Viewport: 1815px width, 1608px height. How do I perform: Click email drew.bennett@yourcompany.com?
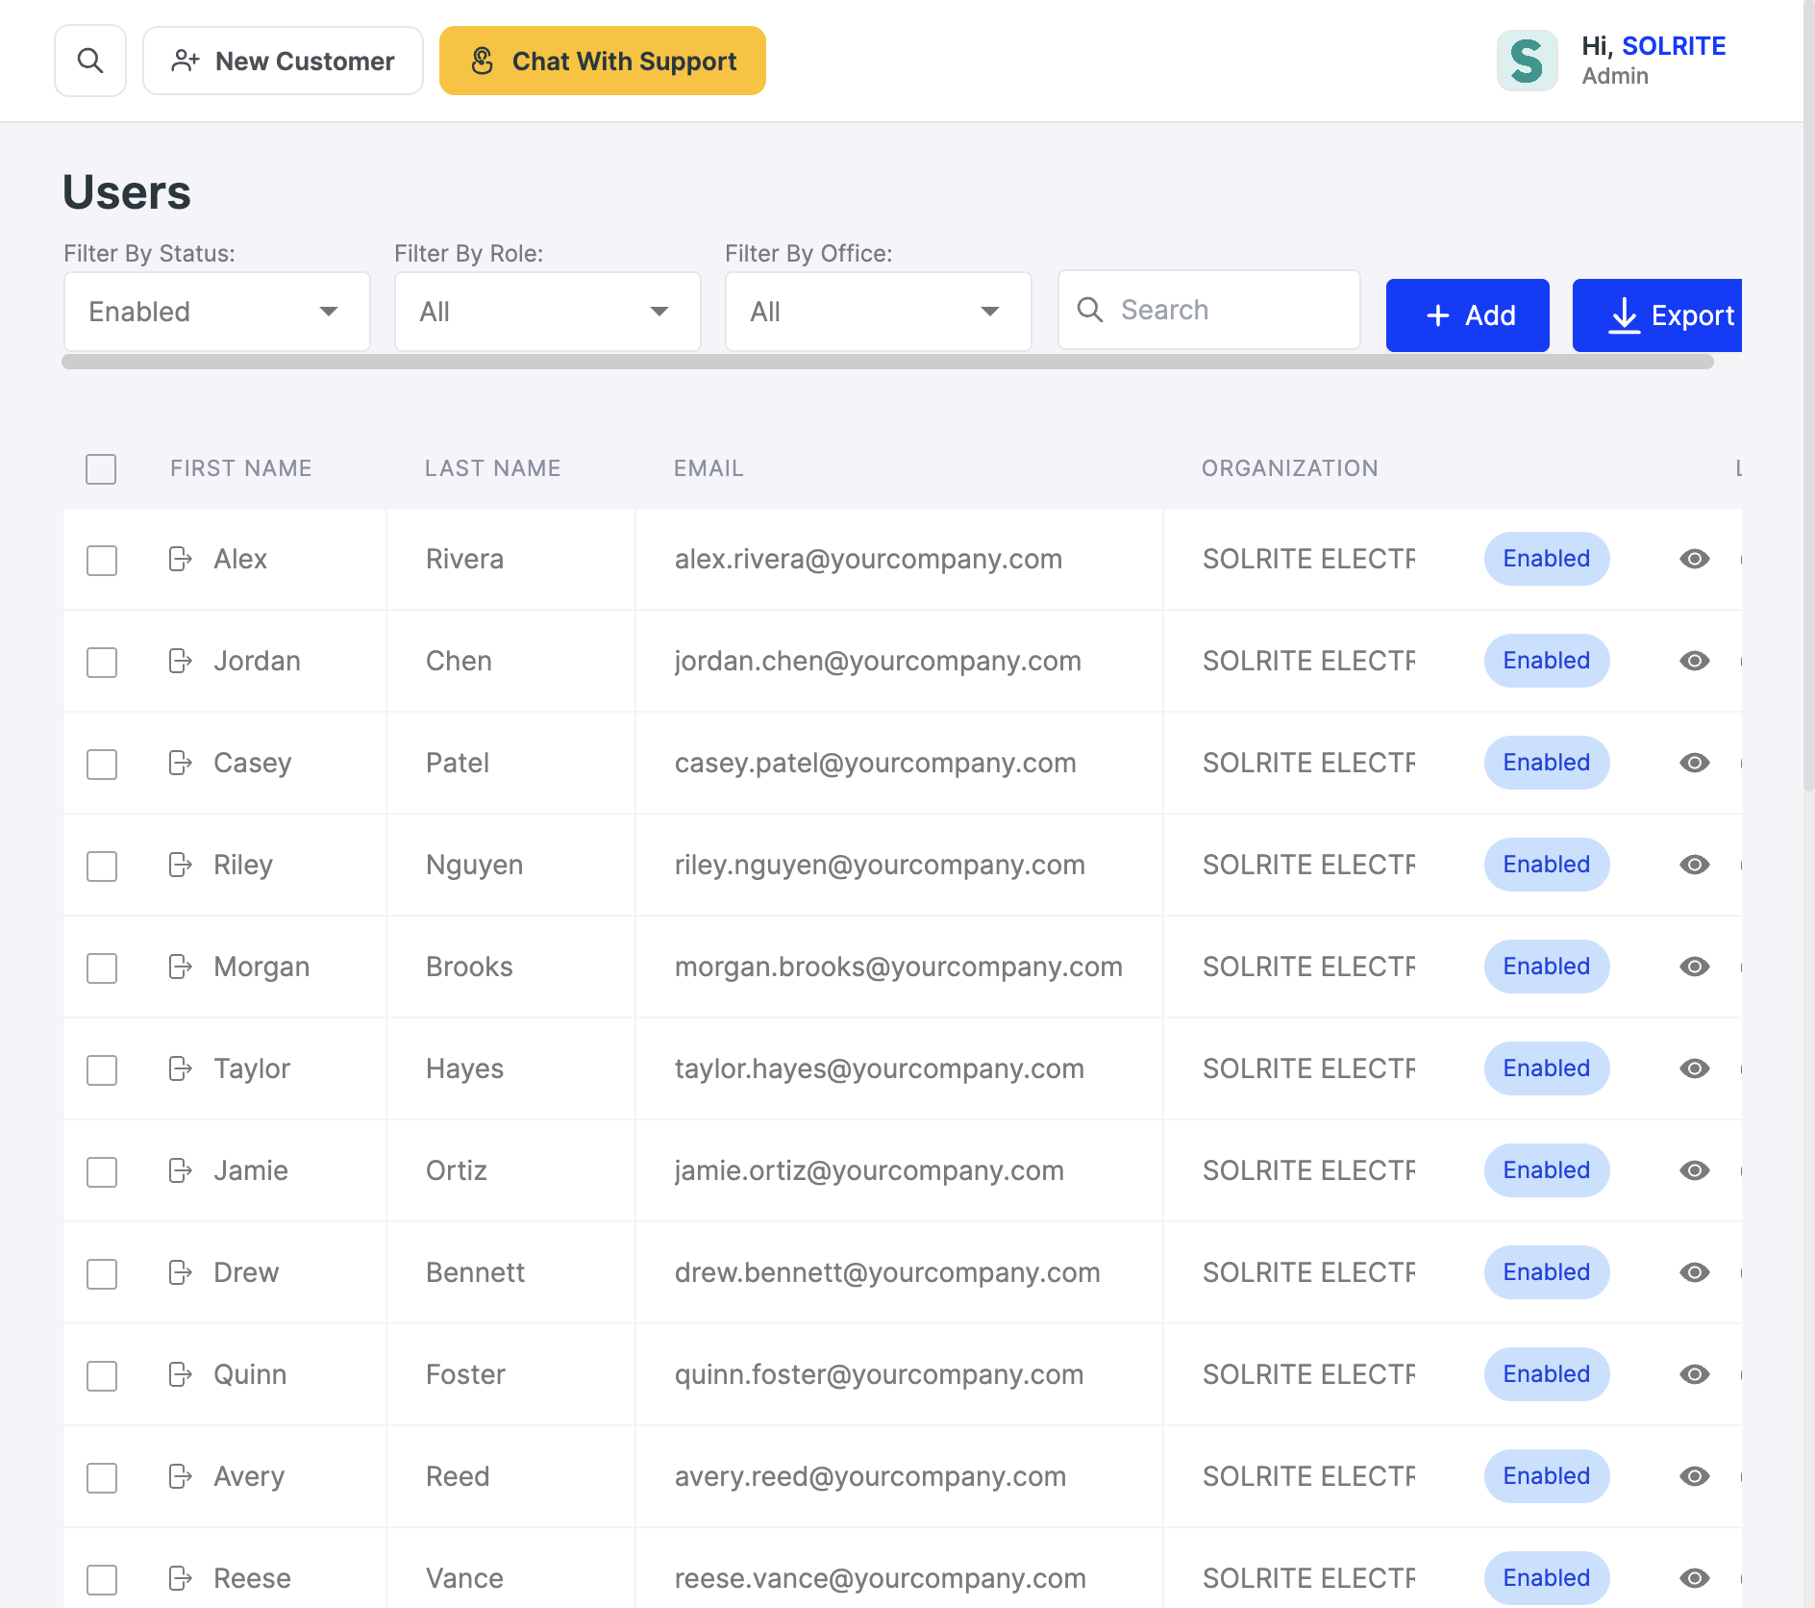(887, 1272)
